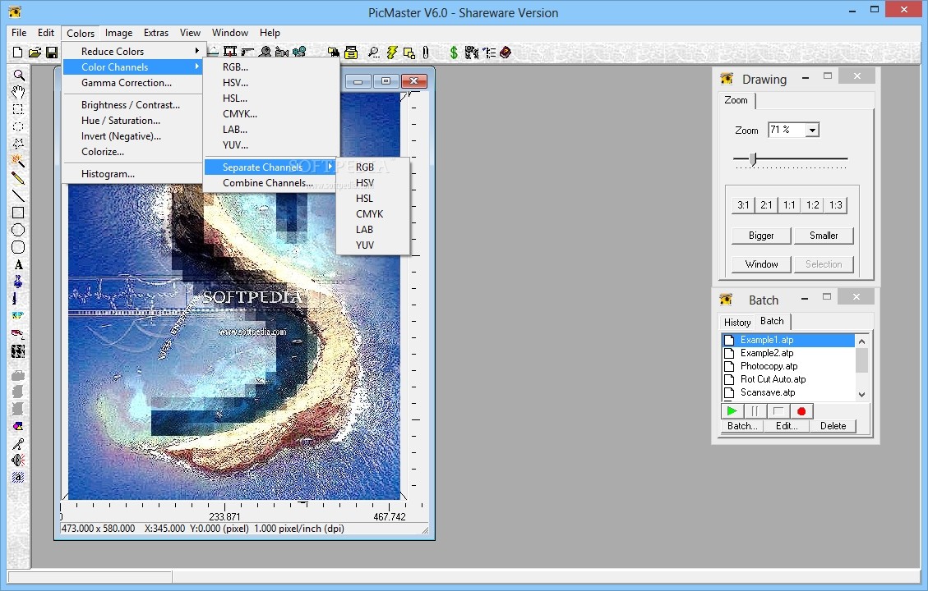Screen dimensions: 928x591
Task: Click the Batch... button
Action: coord(742,426)
